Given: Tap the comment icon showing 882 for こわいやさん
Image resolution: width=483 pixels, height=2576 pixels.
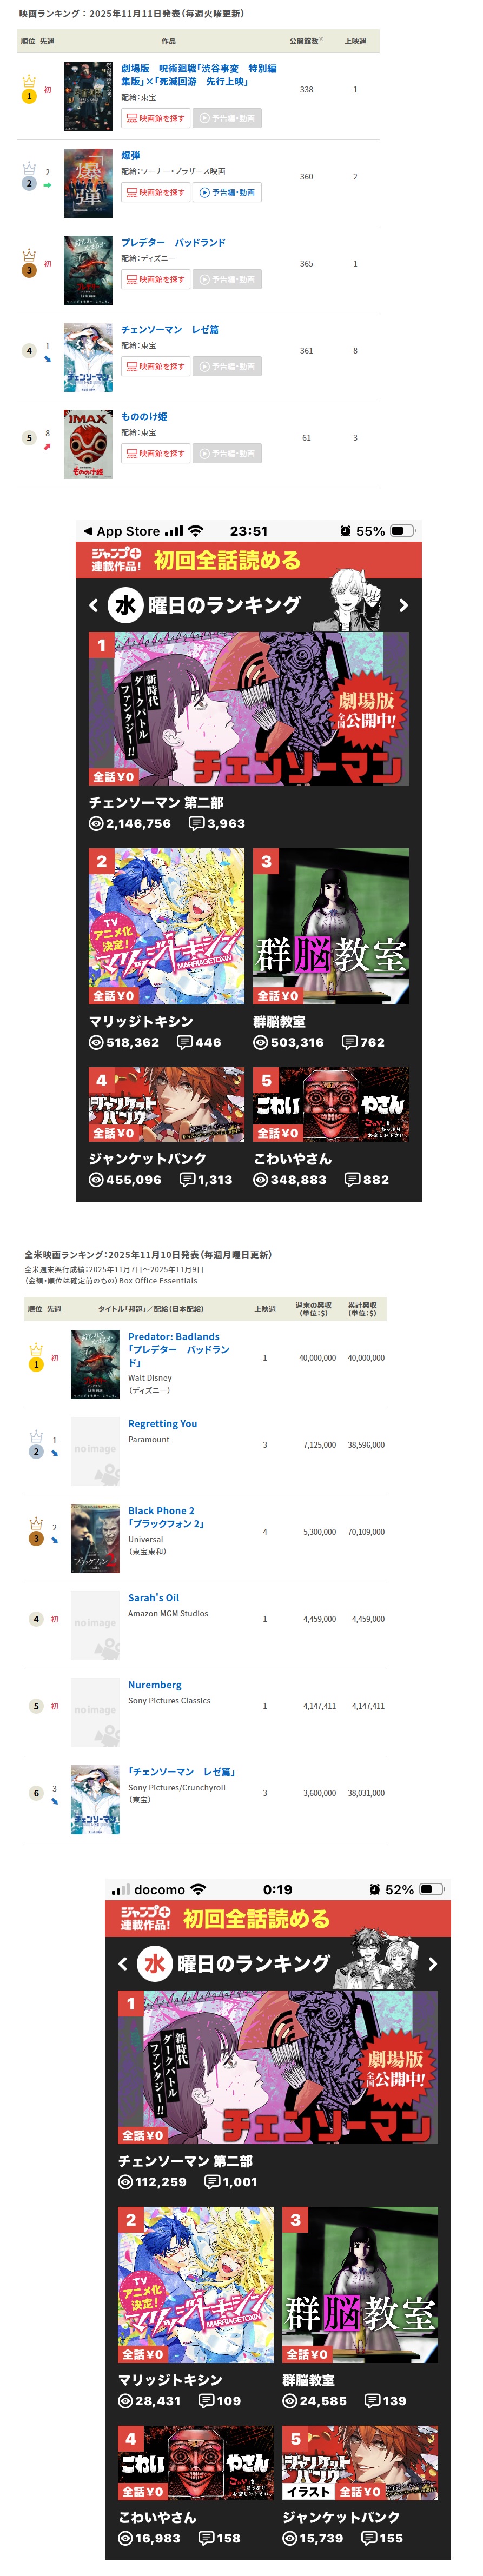Looking at the screenshot, I should pyautogui.click(x=353, y=1179).
